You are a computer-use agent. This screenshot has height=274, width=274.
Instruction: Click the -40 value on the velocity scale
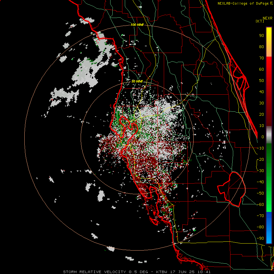click(261, 182)
